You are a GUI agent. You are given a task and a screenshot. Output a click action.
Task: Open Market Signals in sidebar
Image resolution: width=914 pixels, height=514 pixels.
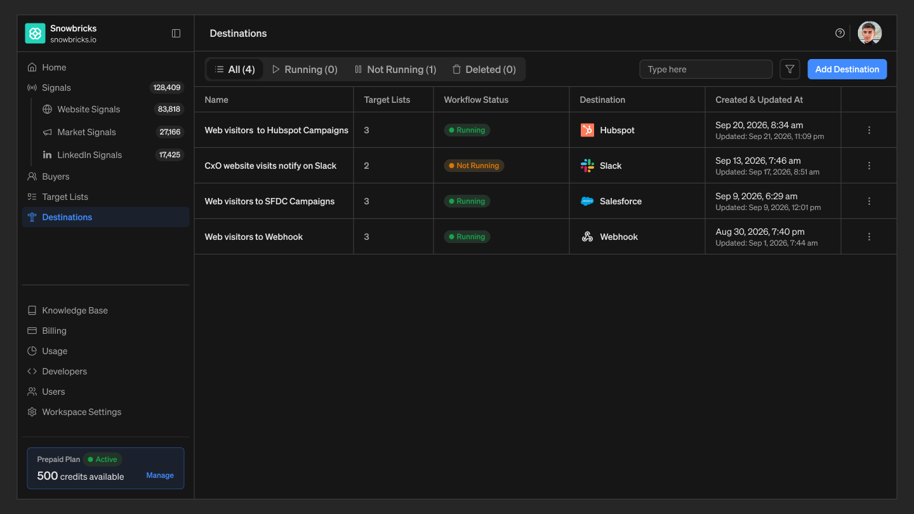point(113,132)
